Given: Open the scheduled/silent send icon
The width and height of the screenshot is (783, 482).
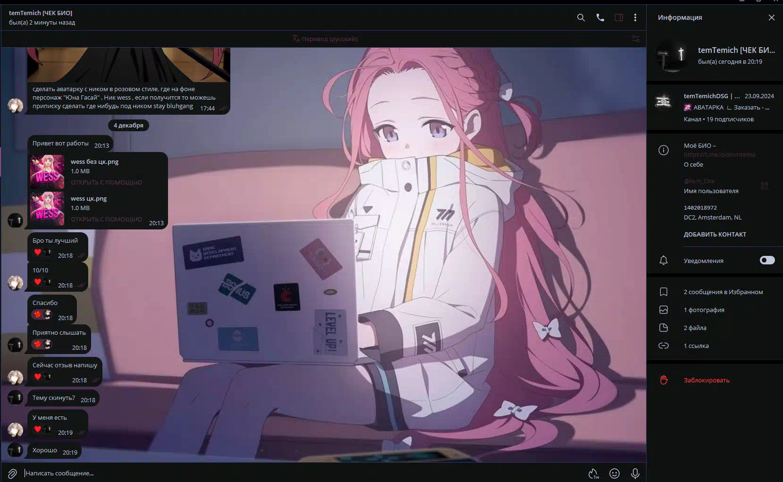Looking at the screenshot, I should tap(593, 473).
